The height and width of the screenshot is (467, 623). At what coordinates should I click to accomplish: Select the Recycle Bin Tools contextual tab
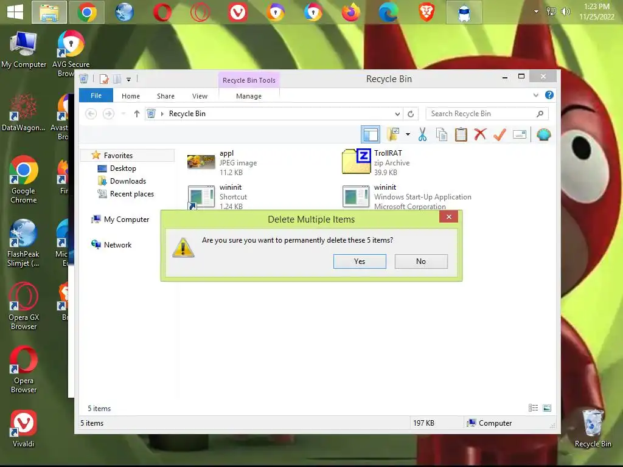pos(249,80)
